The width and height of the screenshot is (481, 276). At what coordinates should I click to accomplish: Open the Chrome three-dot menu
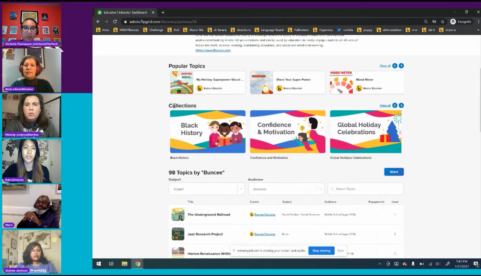pyautogui.click(x=478, y=22)
